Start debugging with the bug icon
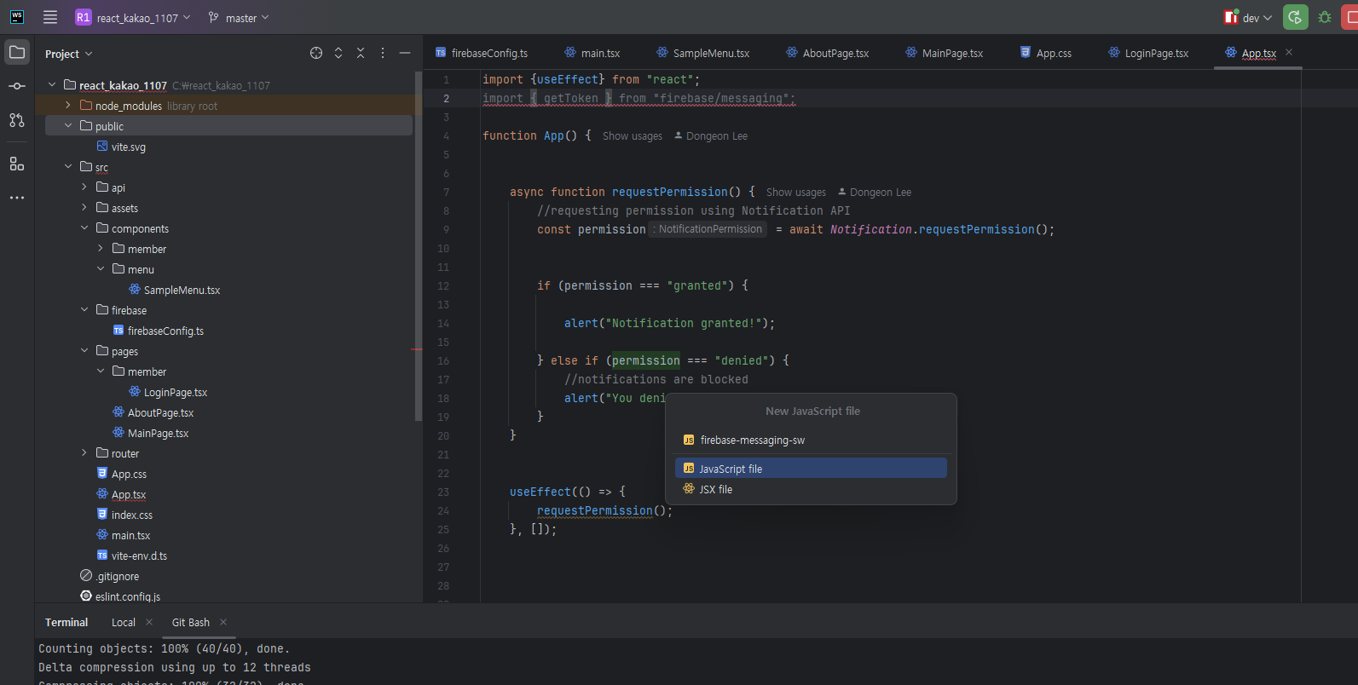This screenshot has height=685, width=1358. (x=1325, y=17)
